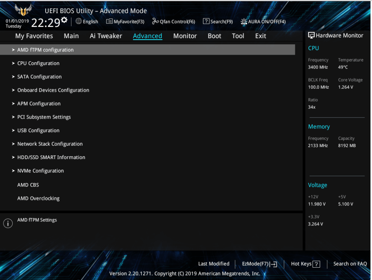
Task: Click the AMD fTPM Settings help text
Action: pyautogui.click(x=37, y=220)
